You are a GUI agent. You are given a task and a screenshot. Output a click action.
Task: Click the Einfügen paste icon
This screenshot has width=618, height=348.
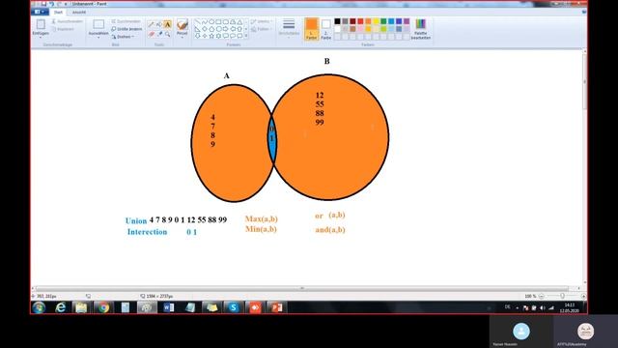[x=41, y=24]
